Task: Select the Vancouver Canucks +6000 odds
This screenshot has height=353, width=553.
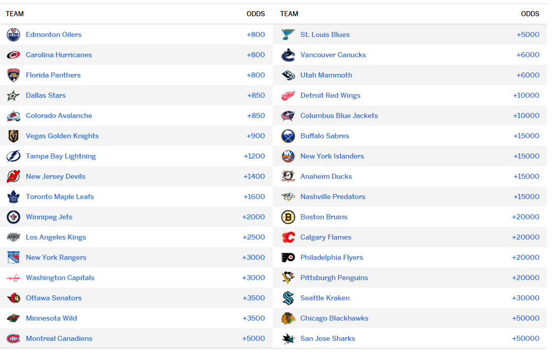Action: tap(528, 55)
